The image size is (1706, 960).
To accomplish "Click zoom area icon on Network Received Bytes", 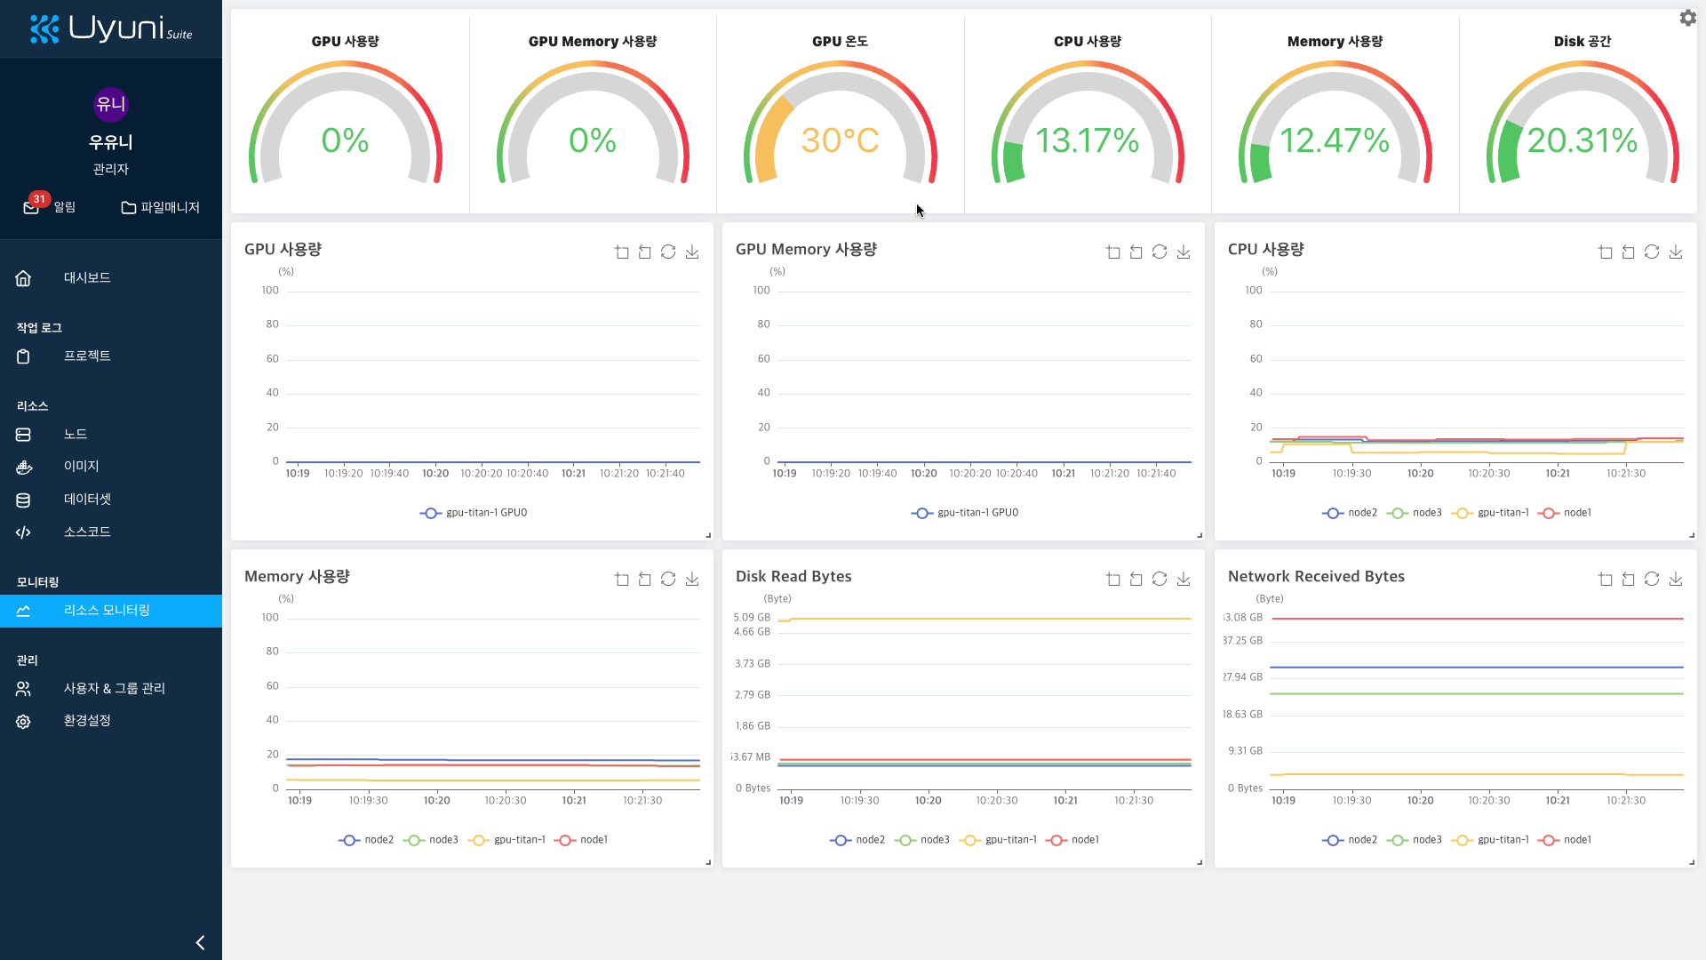I will [x=1605, y=579].
